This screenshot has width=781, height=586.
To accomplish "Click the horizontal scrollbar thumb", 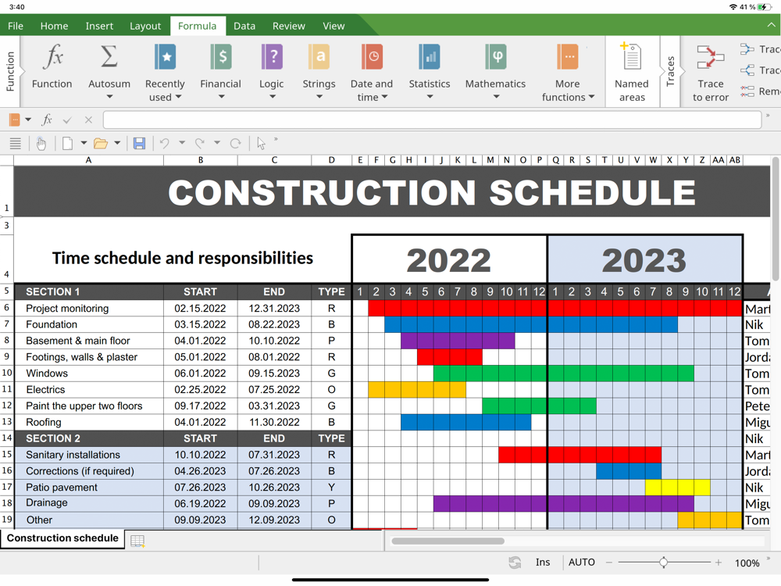I will coord(448,541).
